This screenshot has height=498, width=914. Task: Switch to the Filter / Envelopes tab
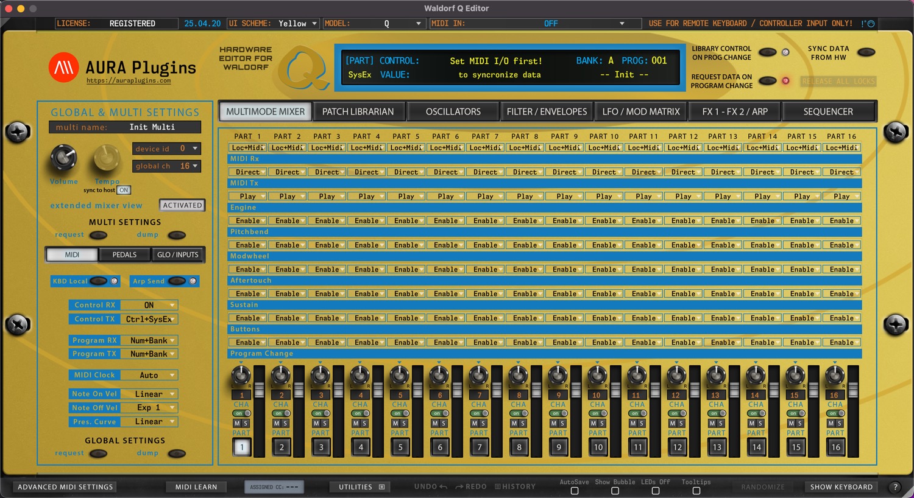(x=547, y=112)
